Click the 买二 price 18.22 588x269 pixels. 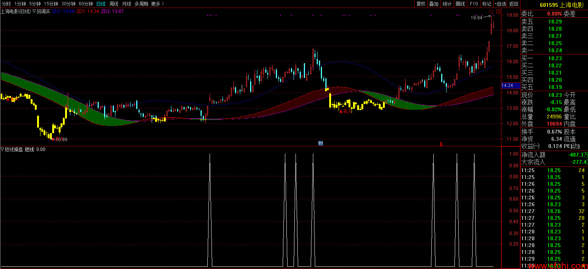555,66
